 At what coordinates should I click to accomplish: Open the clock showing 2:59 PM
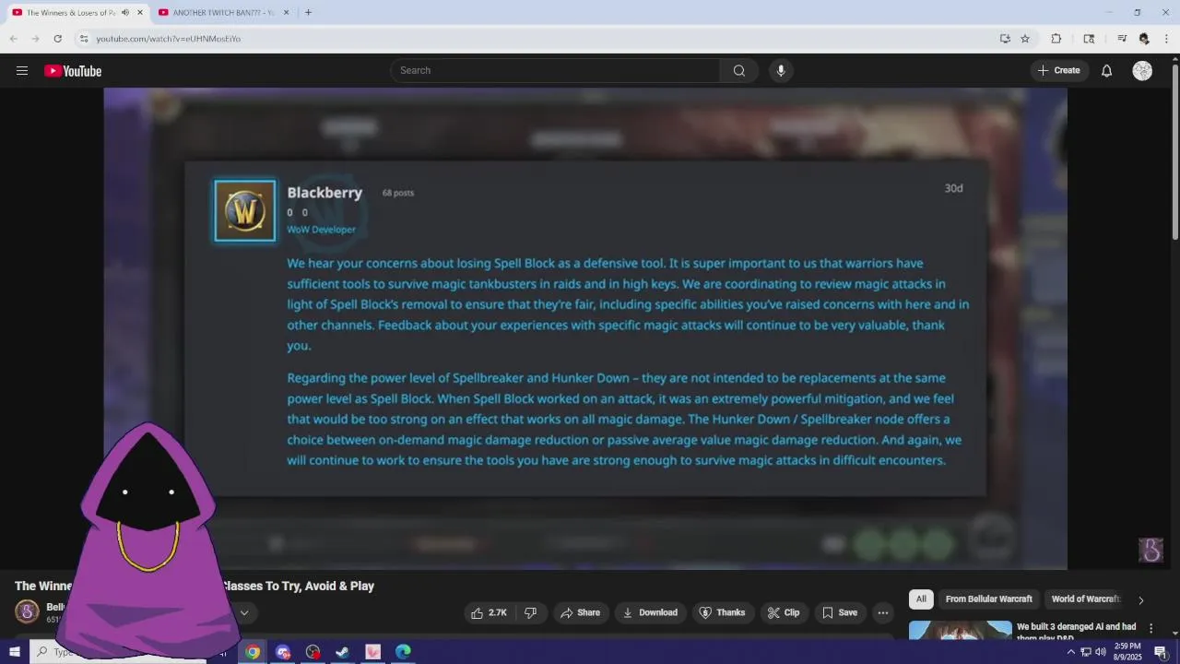point(1127,652)
